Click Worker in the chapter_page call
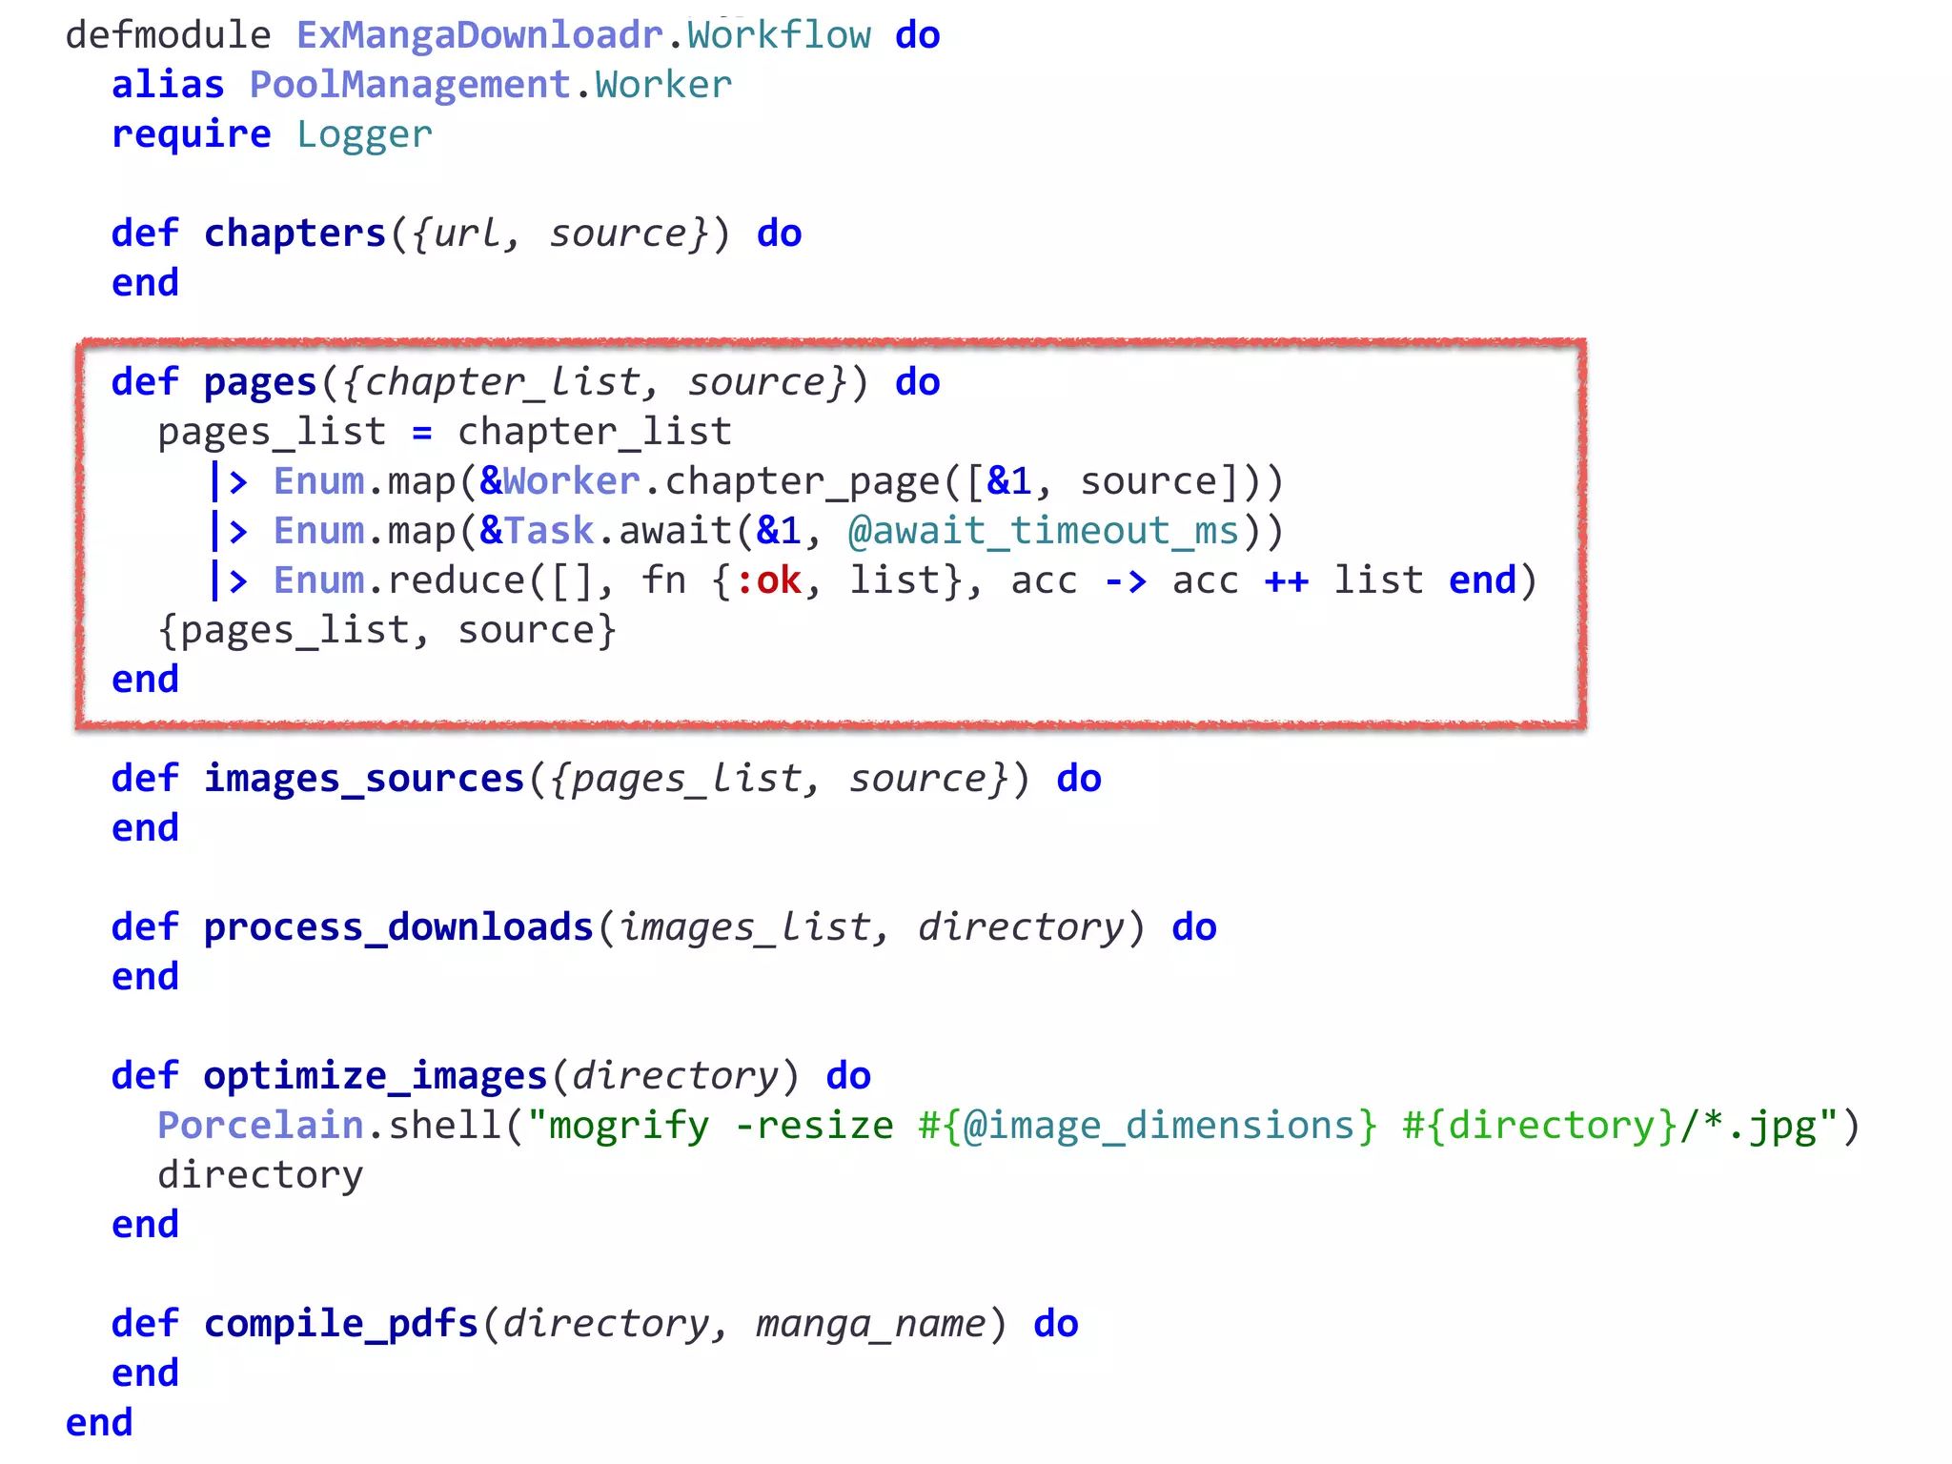 572,482
